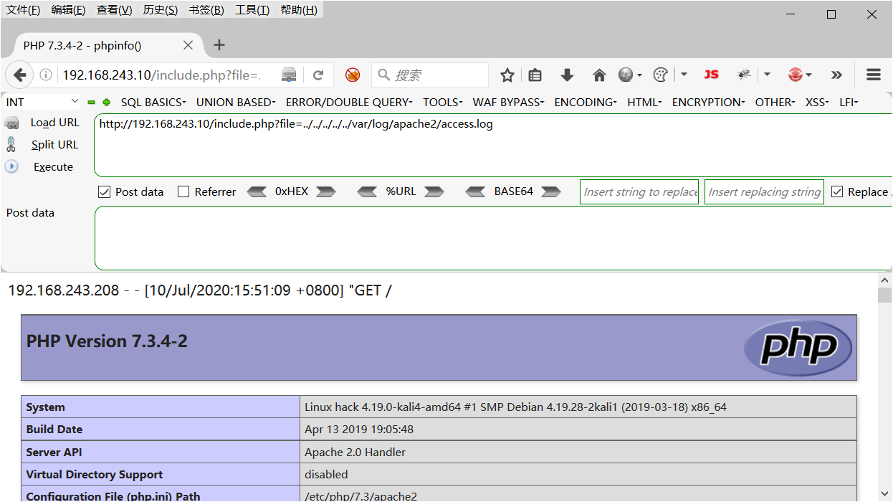Expand the WAF BYPASS menu
This screenshot has width=893, height=502.
[509, 103]
